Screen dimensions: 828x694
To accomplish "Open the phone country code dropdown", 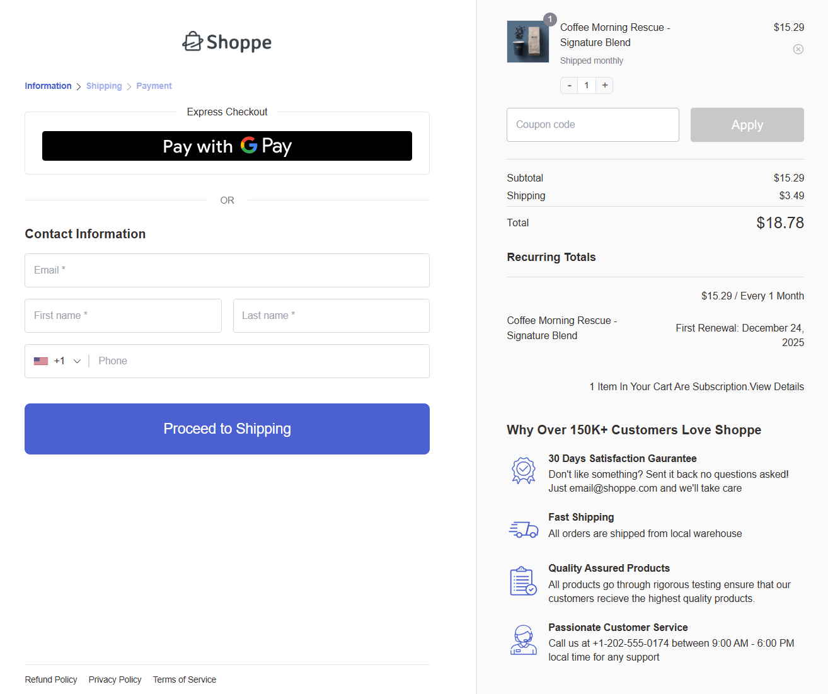I will point(77,361).
